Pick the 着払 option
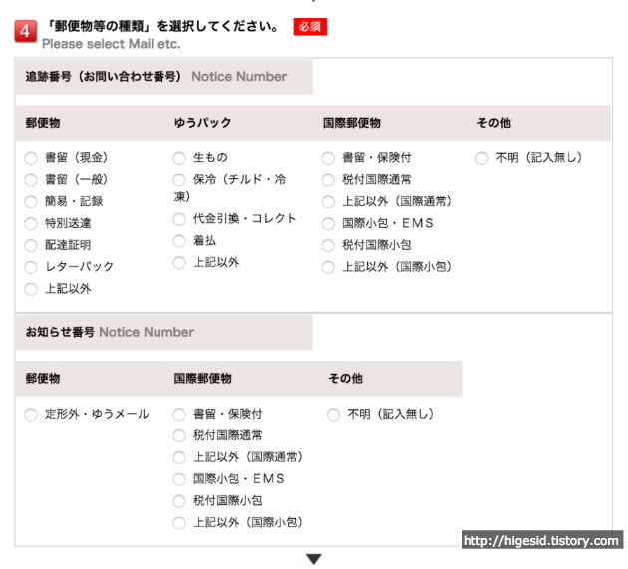The height and width of the screenshot is (569, 628). 179,241
